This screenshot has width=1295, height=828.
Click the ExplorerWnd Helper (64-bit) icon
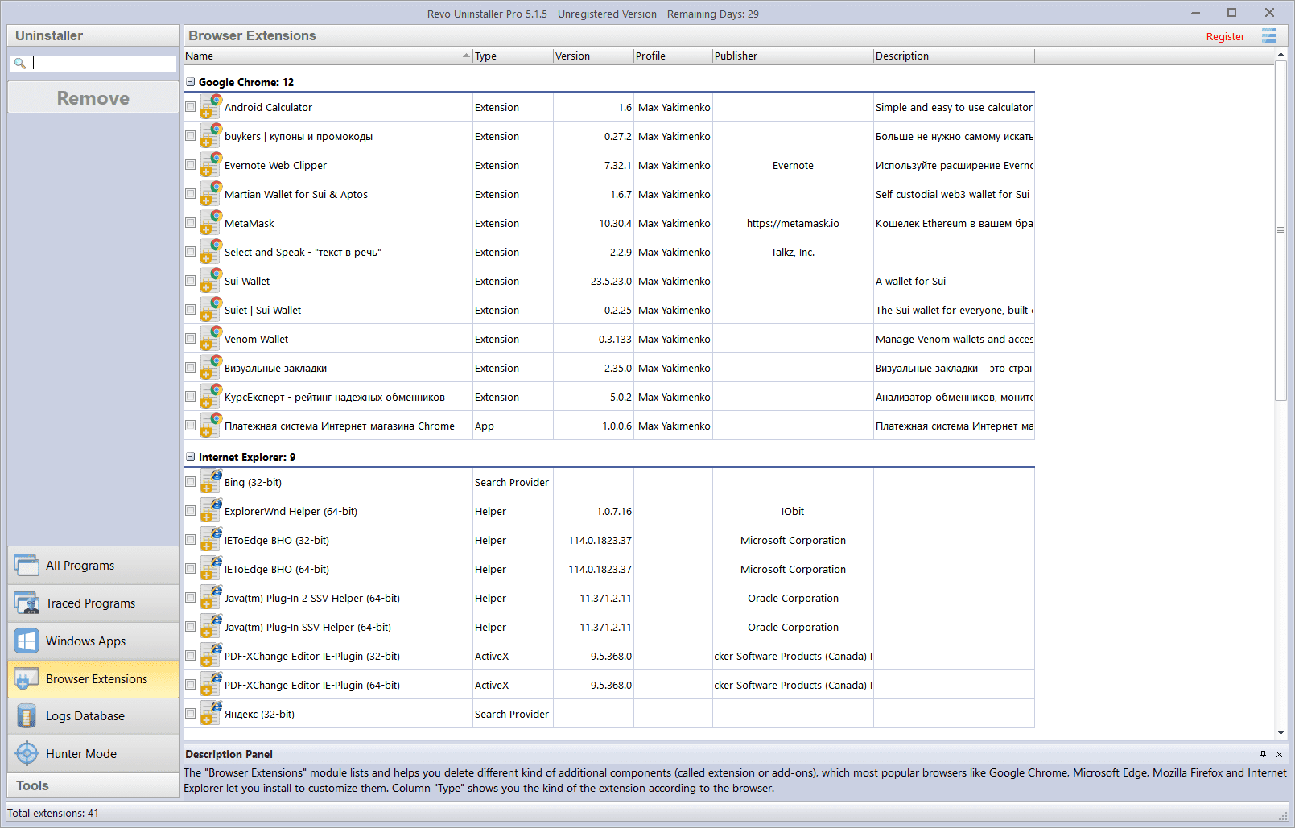211,511
